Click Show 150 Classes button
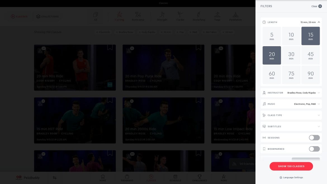327x184 pixels. [x=291, y=166]
